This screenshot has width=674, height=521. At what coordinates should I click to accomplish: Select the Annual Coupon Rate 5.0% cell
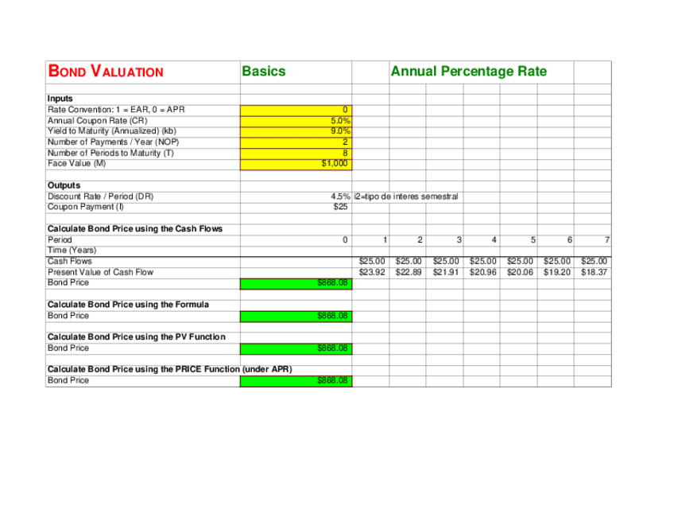coord(296,122)
